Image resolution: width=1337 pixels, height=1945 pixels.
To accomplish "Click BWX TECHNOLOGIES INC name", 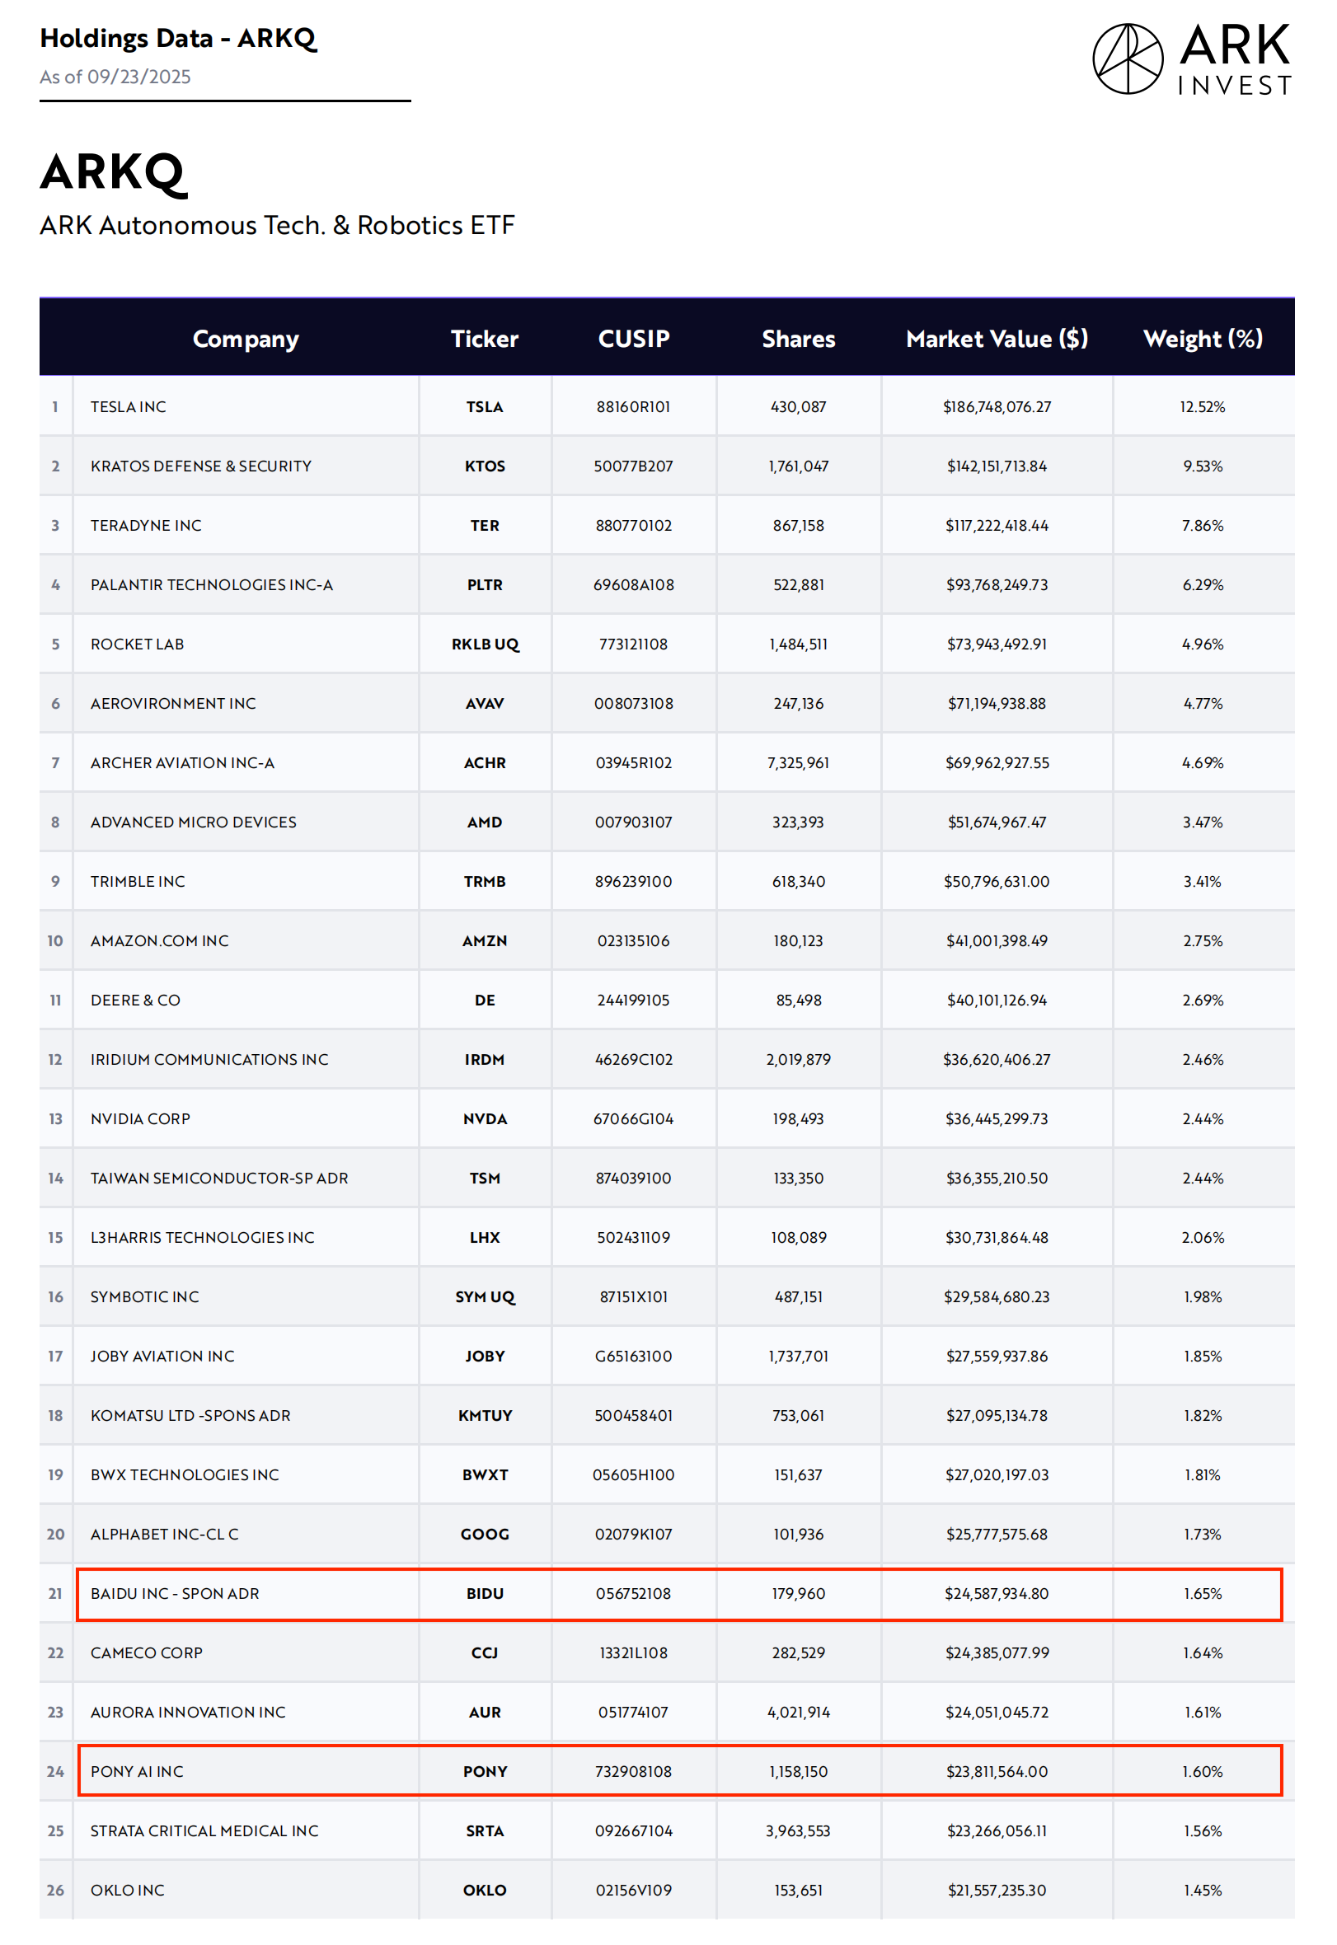I will coord(185,1478).
